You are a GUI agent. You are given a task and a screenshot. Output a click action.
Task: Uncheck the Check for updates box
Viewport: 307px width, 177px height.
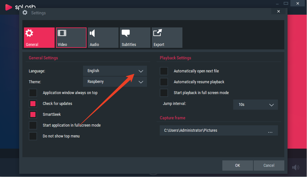[33, 104]
